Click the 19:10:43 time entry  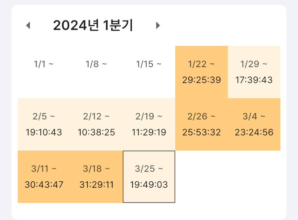pos(44,133)
